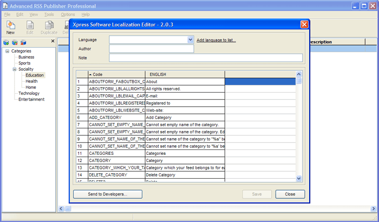Open the View menu

[34, 15]
